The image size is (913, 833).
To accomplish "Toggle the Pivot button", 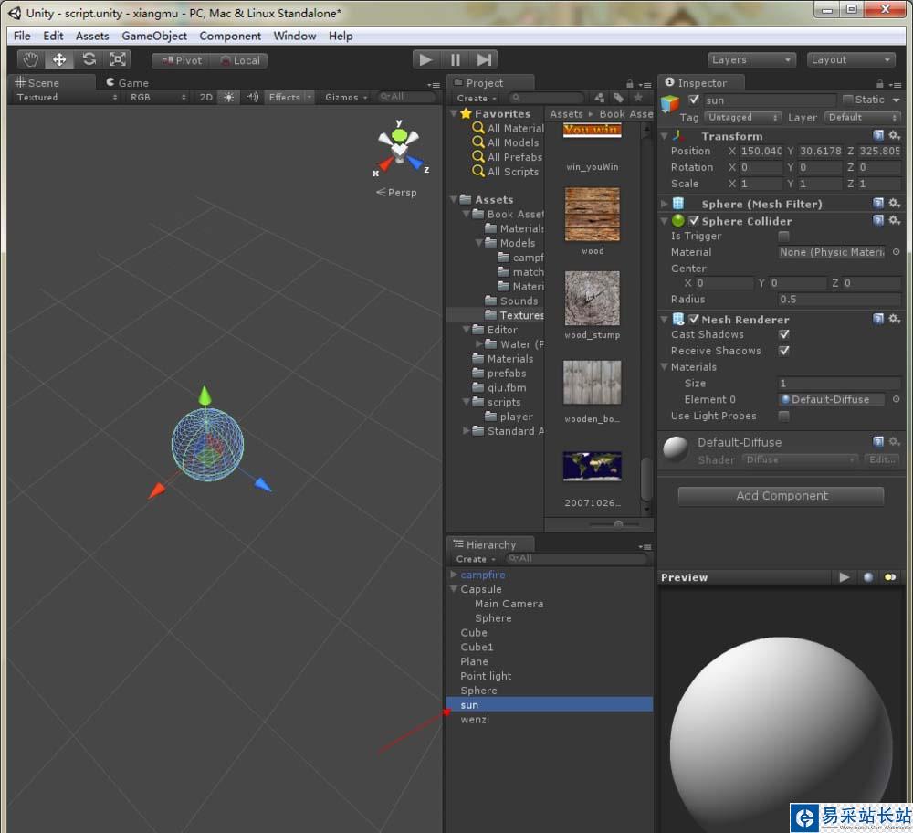I will click(181, 60).
